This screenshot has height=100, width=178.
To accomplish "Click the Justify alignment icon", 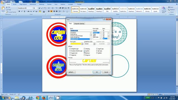I will pos(57,11).
